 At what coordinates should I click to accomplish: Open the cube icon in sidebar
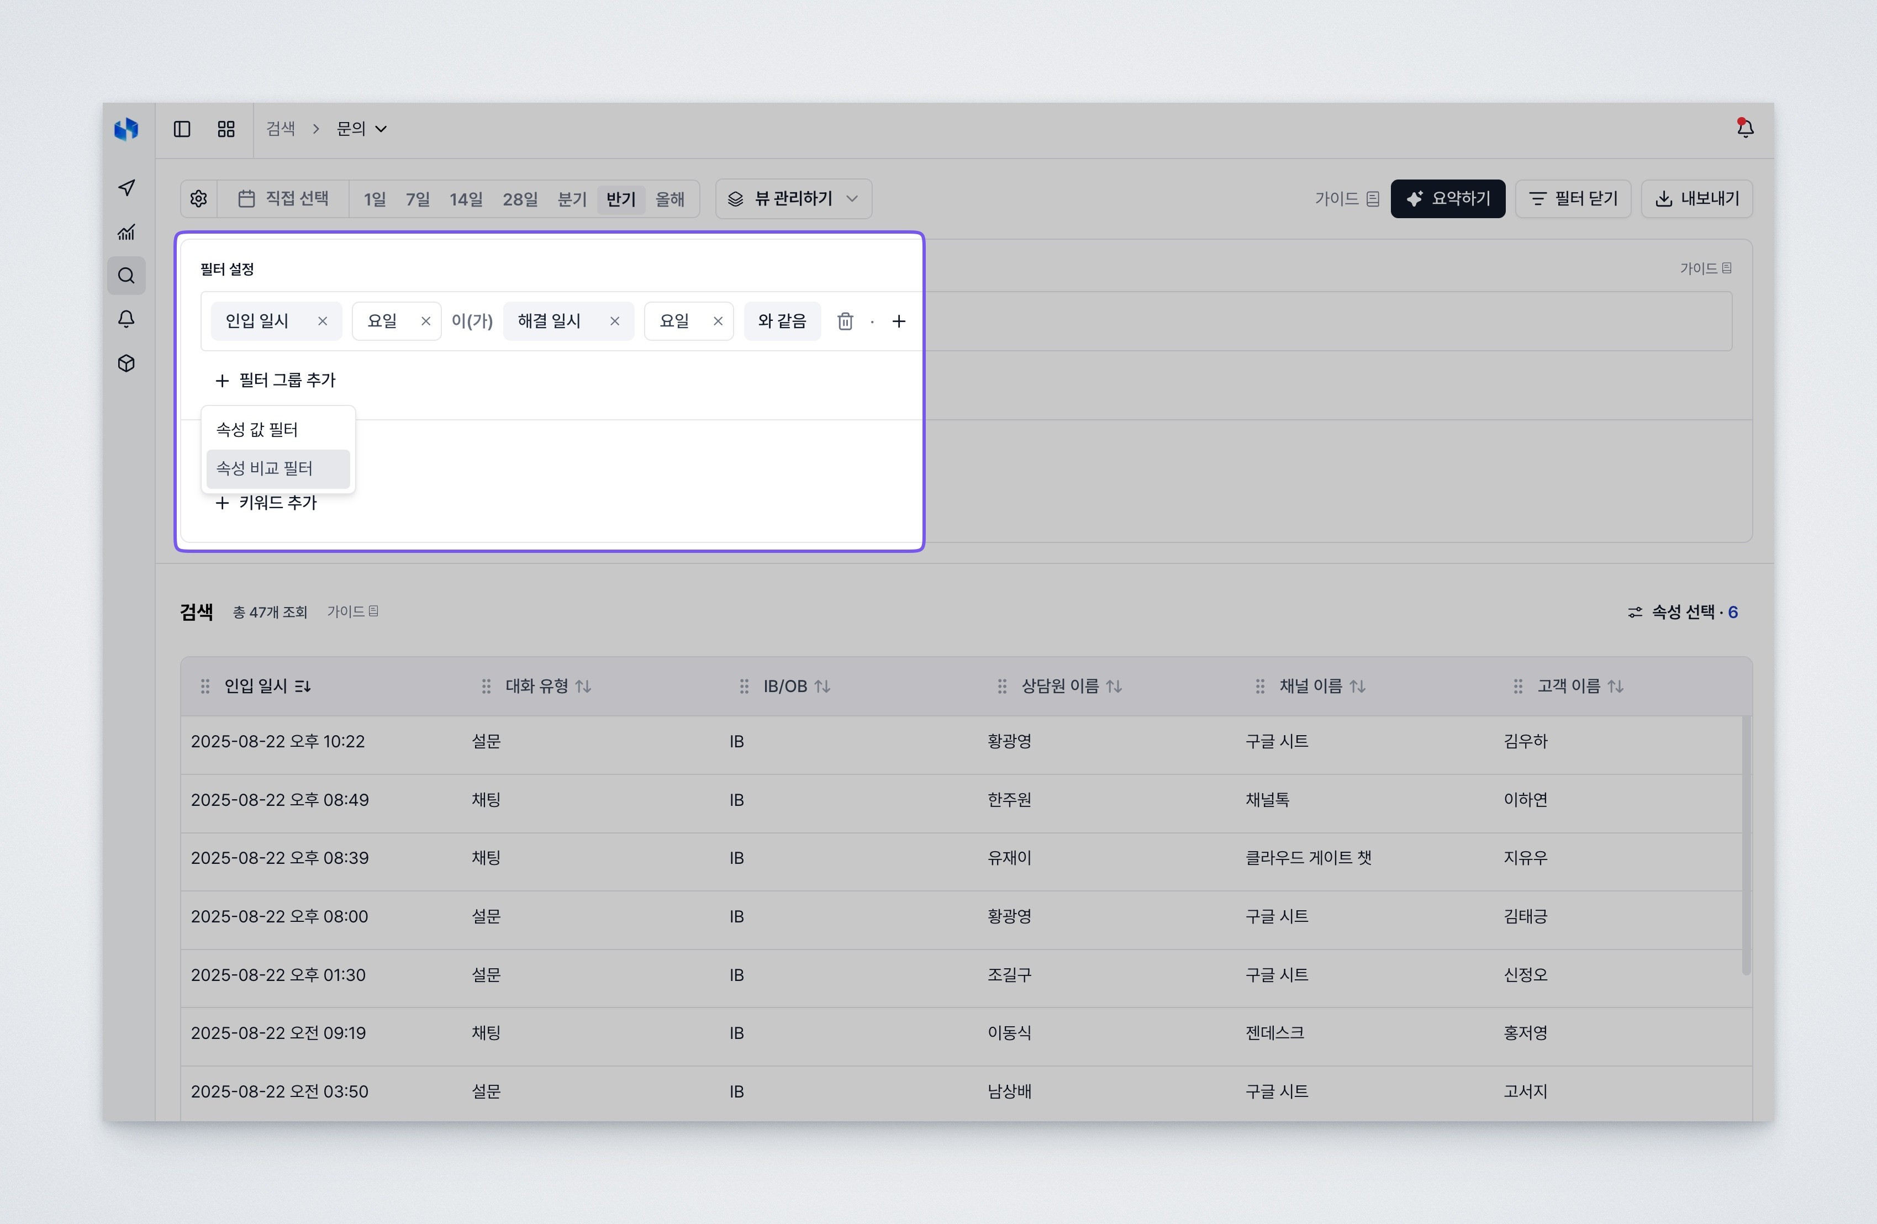[126, 363]
